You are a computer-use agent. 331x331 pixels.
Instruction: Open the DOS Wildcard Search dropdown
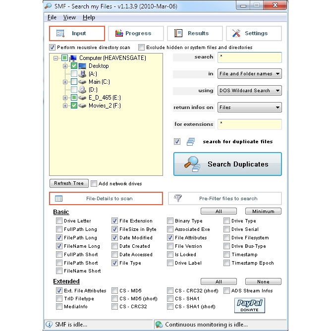250,91
